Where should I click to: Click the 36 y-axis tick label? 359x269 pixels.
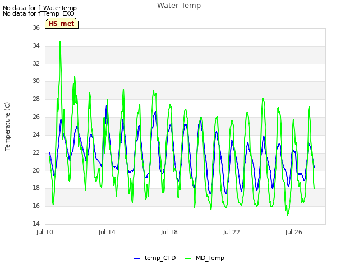click(36, 27)
